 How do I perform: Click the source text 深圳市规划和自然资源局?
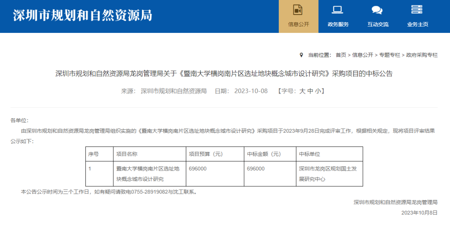coord(174,91)
